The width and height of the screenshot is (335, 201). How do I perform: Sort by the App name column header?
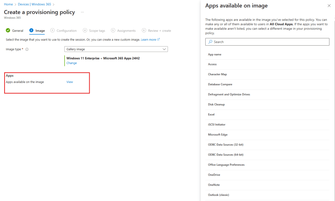click(215, 55)
